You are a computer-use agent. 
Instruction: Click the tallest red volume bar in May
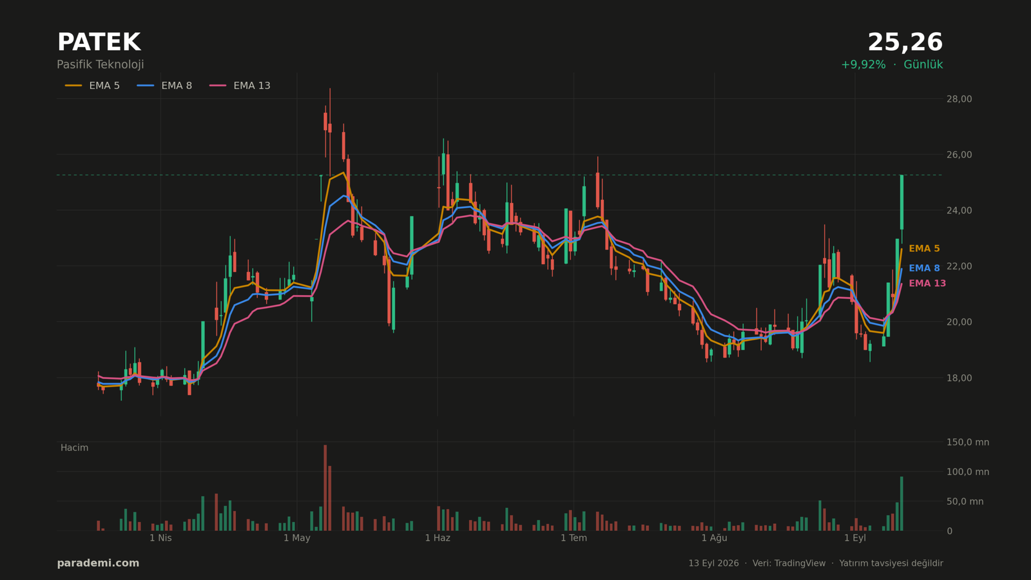[325, 488]
